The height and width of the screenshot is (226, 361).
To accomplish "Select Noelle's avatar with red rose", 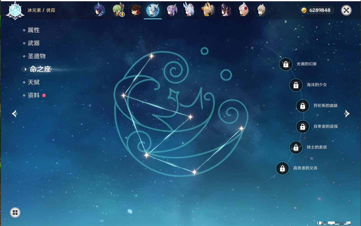I will [243, 10].
